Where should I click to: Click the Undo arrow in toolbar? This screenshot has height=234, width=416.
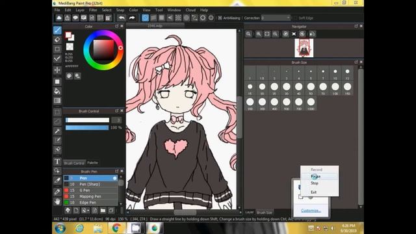coord(122,18)
